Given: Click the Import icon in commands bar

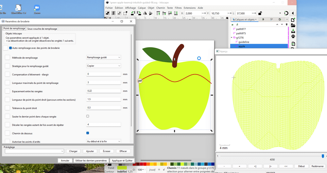Looking at the screenshot, I should tap(293, 44).
